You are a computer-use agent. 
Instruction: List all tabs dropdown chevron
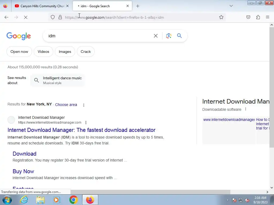coord(231,6)
